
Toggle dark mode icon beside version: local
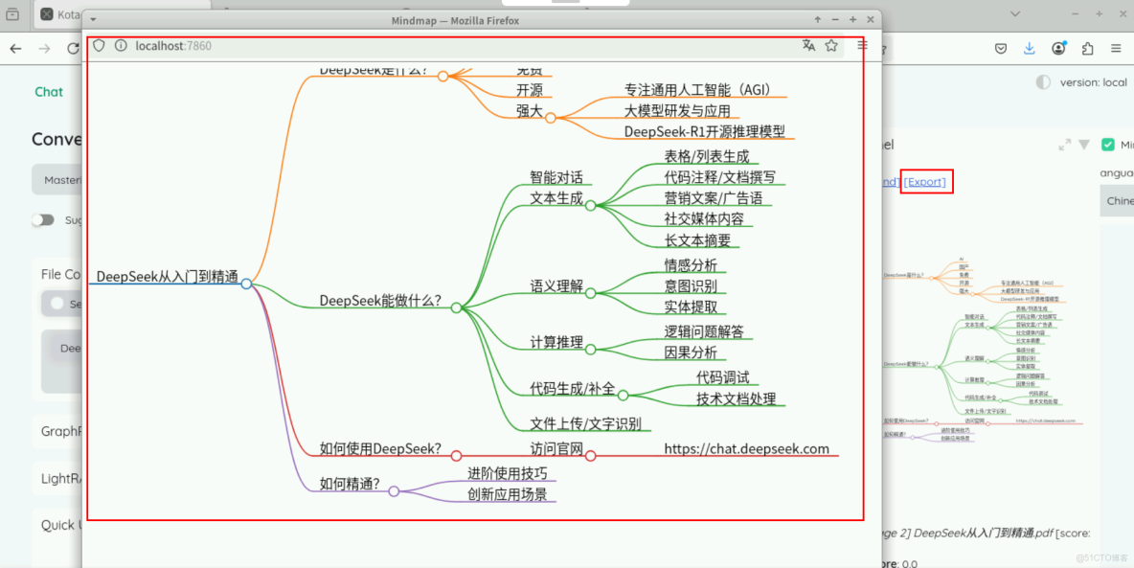tap(1043, 82)
